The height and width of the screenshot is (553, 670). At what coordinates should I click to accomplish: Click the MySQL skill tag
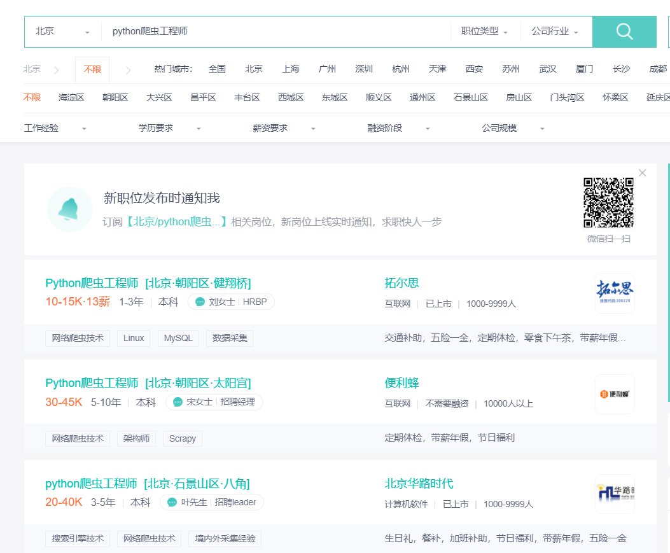(178, 338)
